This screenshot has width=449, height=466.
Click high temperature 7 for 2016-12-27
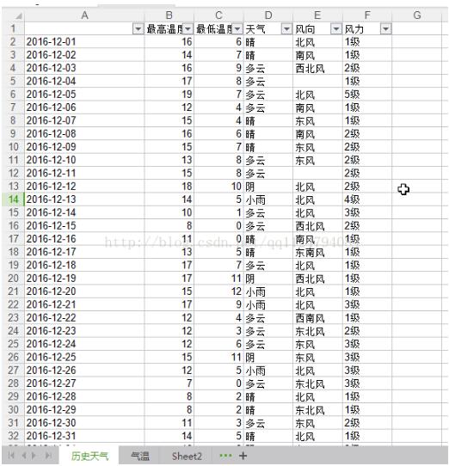169,383
